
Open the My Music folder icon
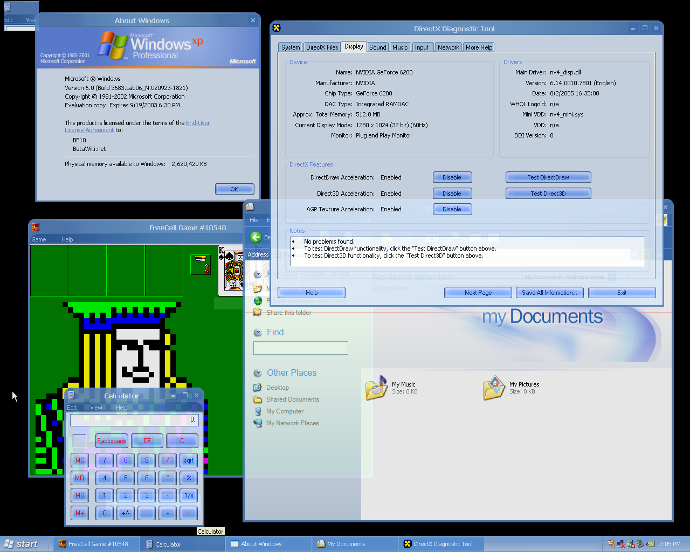click(376, 388)
